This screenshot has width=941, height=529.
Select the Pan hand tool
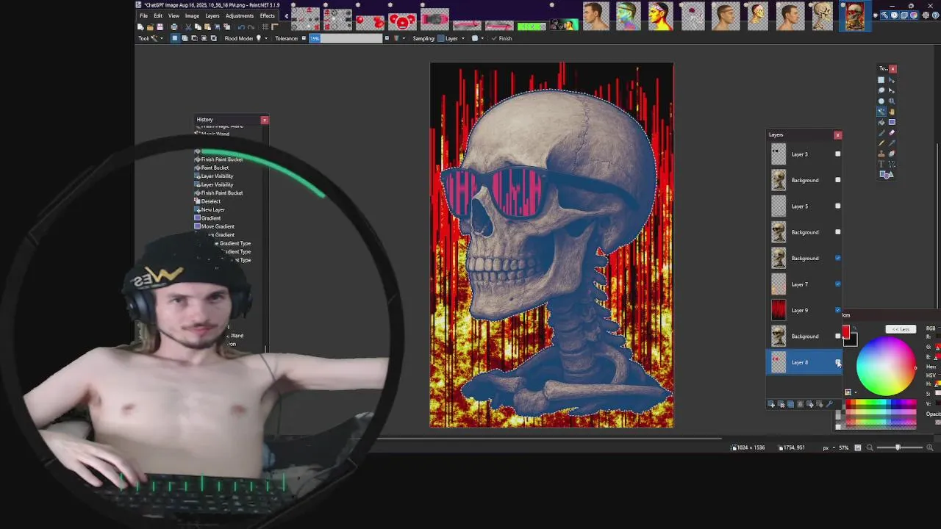892,112
